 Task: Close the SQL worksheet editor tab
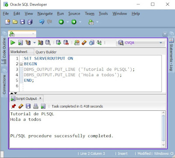click(x=33, y=34)
